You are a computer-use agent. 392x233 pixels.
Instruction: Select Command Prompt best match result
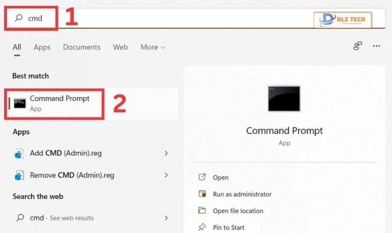point(59,103)
